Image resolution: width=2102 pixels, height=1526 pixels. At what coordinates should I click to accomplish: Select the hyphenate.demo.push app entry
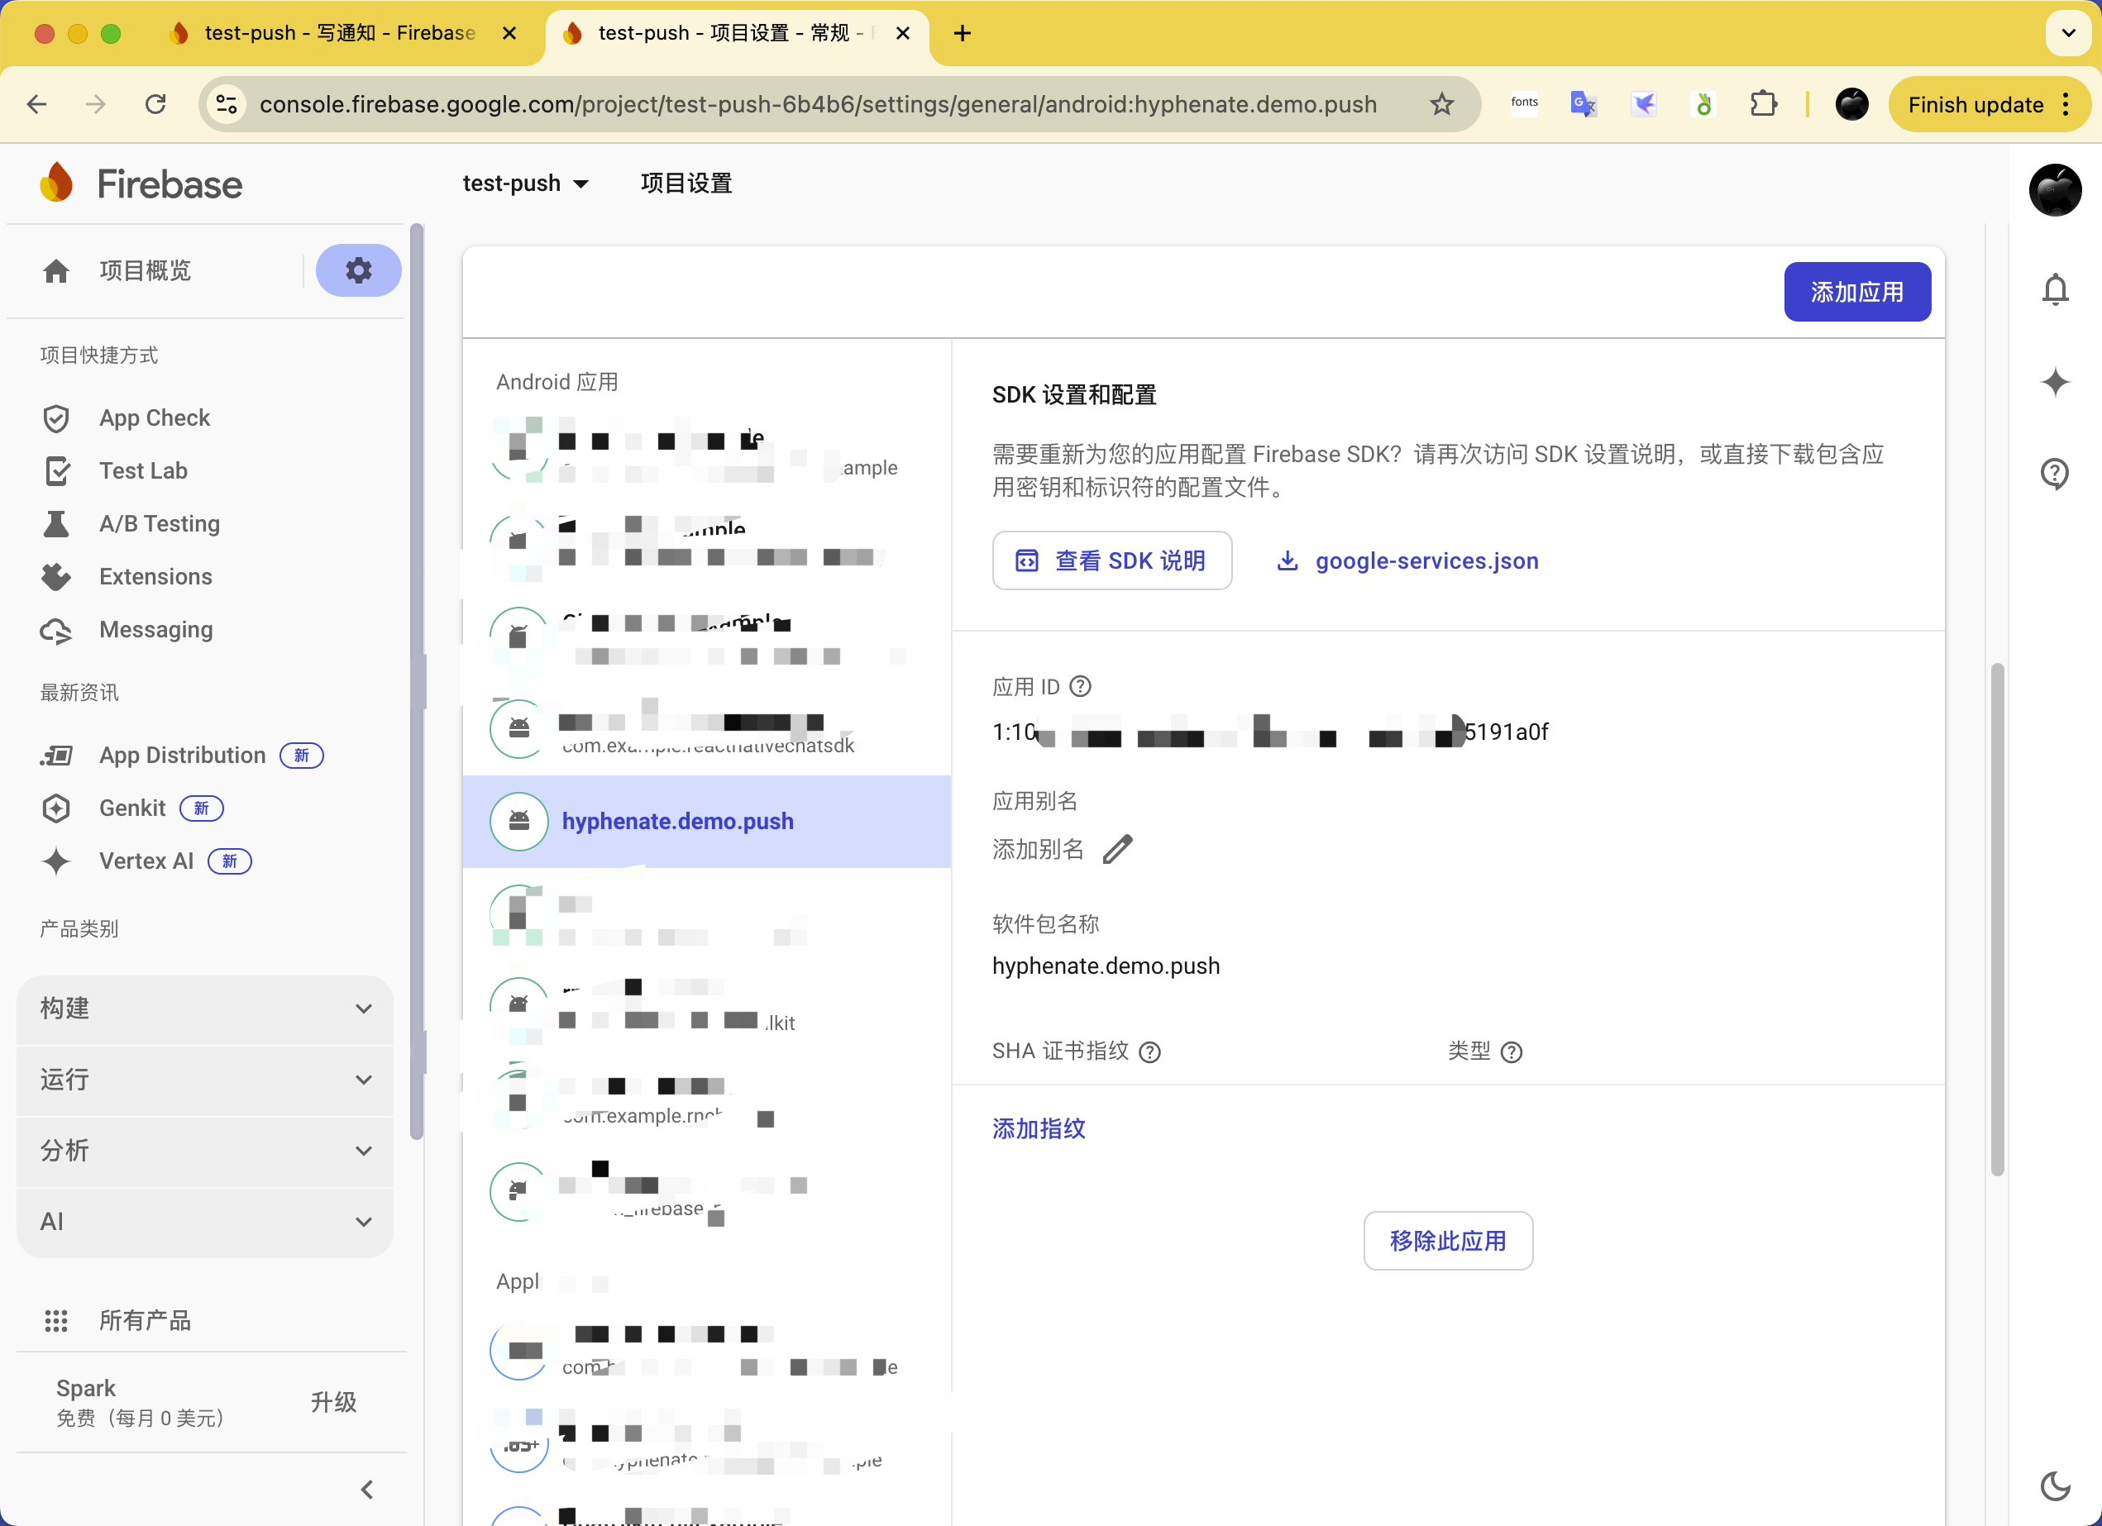point(677,821)
